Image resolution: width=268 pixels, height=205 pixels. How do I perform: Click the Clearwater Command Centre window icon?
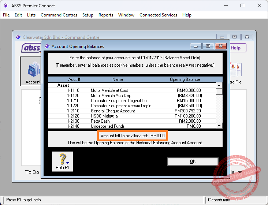pyautogui.click(x=18, y=37)
